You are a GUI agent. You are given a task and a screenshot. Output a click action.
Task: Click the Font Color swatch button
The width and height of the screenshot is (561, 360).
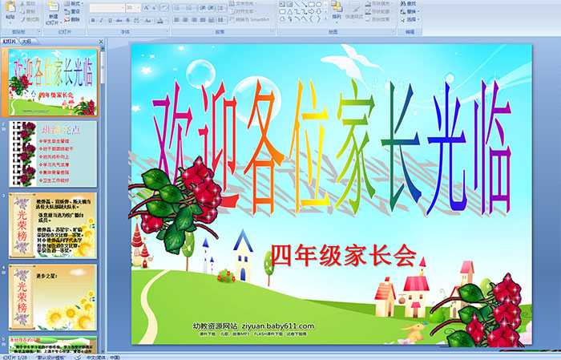(160, 20)
